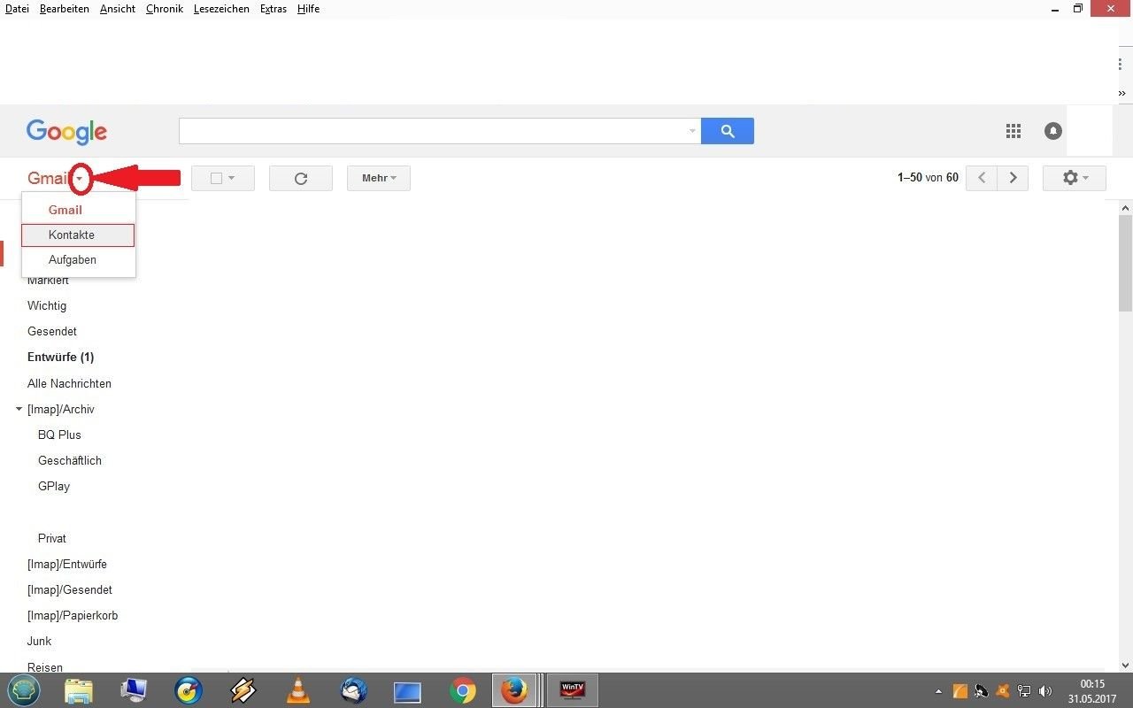1133x708 pixels.
Task: Open Winamp lightning taskbar icon
Action: pyautogui.click(x=243, y=690)
